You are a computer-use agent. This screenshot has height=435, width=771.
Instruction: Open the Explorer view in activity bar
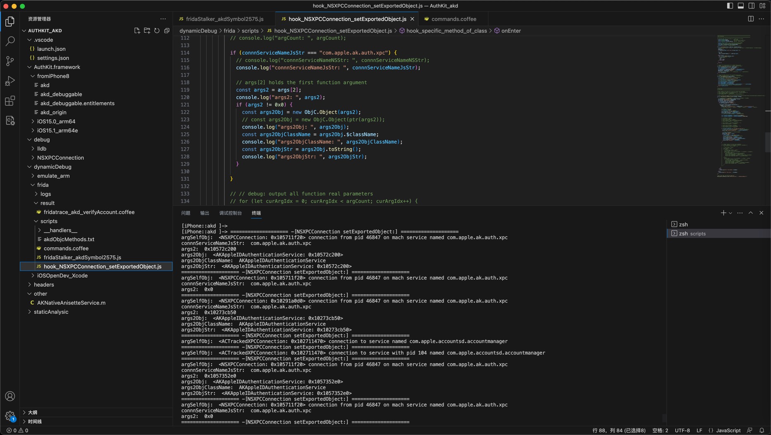point(10,21)
